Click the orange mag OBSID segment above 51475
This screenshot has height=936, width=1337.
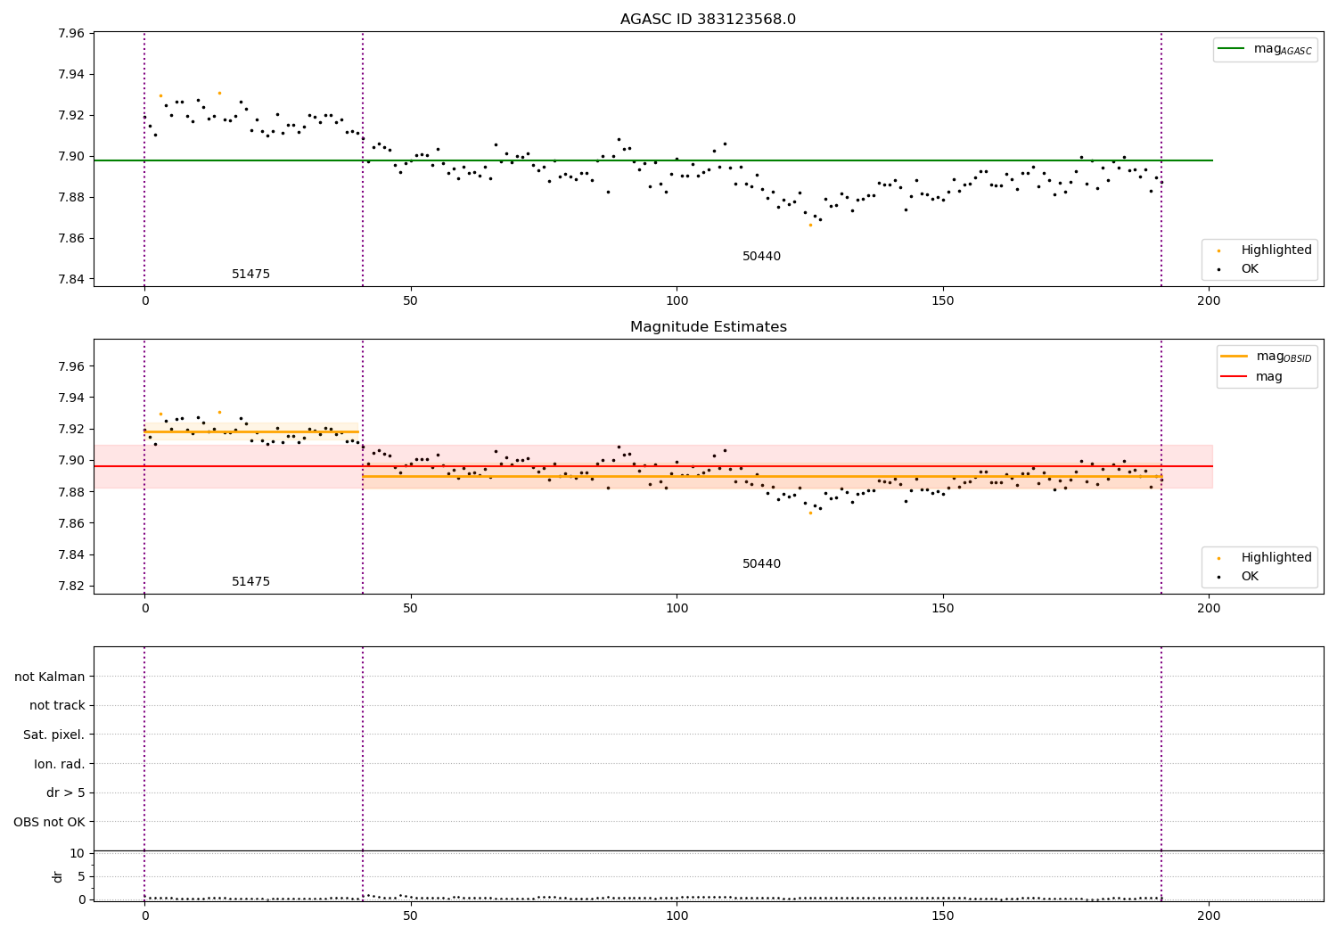251,431
